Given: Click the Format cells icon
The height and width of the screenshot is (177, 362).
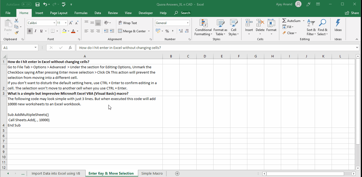Looking at the screenshot, I should (271, 23).
